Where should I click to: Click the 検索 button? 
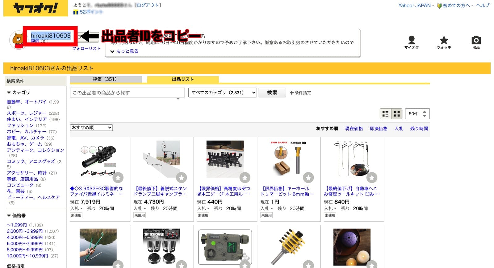(272, 93)
